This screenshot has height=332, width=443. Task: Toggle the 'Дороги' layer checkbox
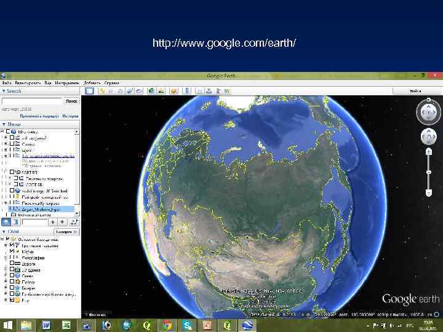[x=12, y=263]
